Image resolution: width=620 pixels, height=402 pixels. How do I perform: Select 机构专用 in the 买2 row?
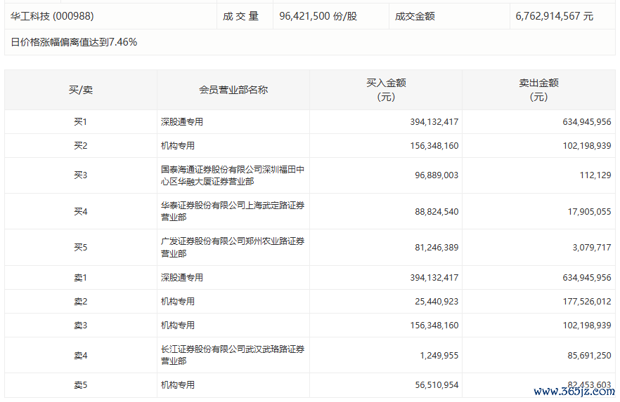[178, 146]
